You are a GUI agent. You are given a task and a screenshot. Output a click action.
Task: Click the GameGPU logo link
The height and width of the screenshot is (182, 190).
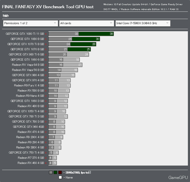tap(178, 177)
